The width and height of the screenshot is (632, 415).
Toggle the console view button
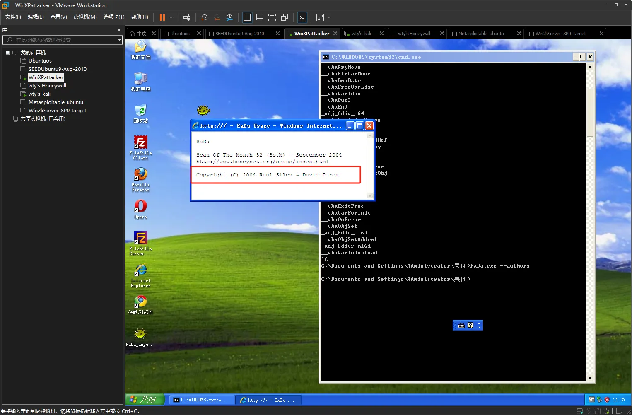302,17
